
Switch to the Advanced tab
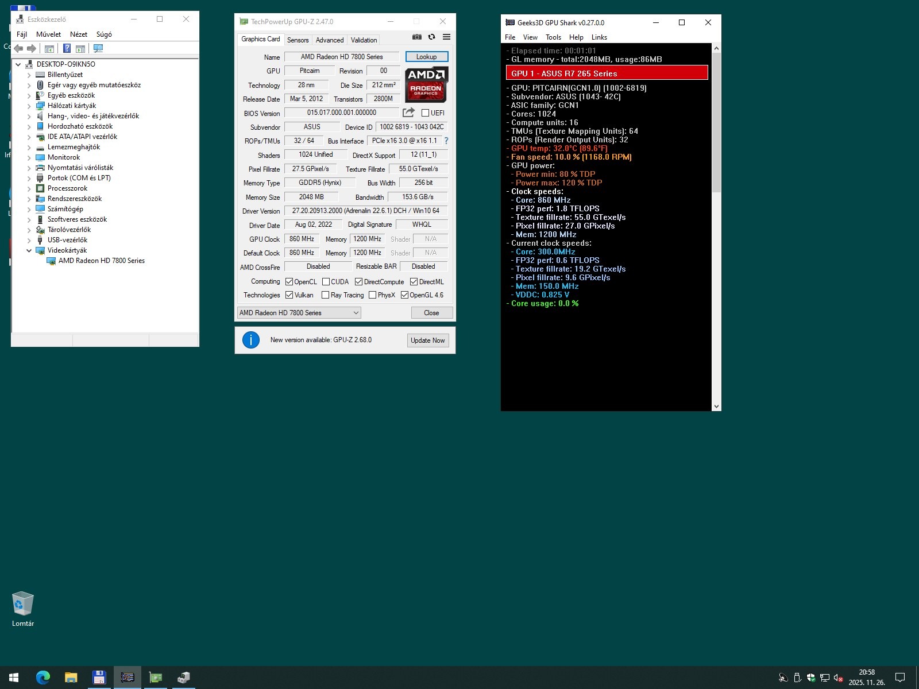pyautogui.click(x=330, y=40)
